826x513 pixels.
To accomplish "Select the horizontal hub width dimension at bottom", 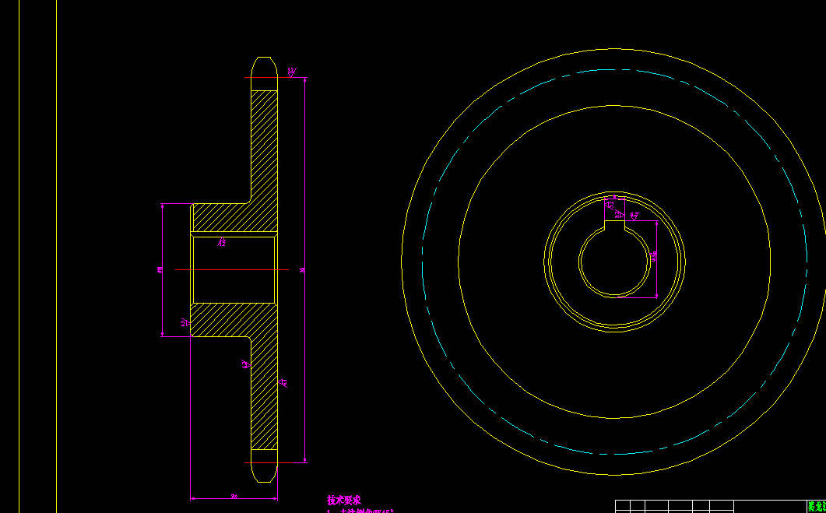I will 234,497.
